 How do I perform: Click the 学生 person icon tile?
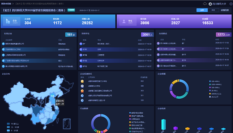coord(128,21)
